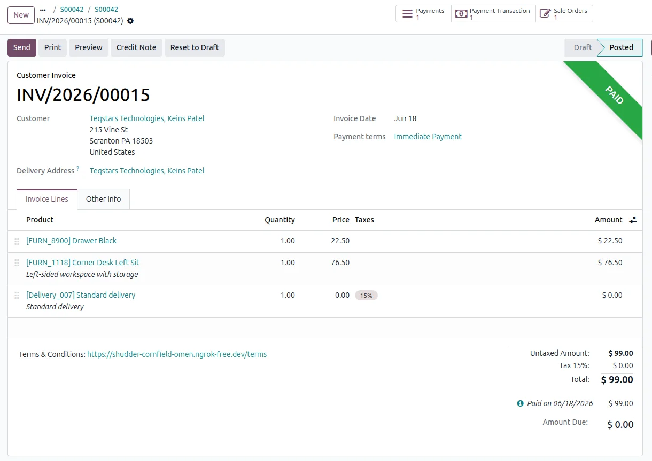652x461 pixels.
Task: Click the 15% tax tag
Action: coord(366,295)
